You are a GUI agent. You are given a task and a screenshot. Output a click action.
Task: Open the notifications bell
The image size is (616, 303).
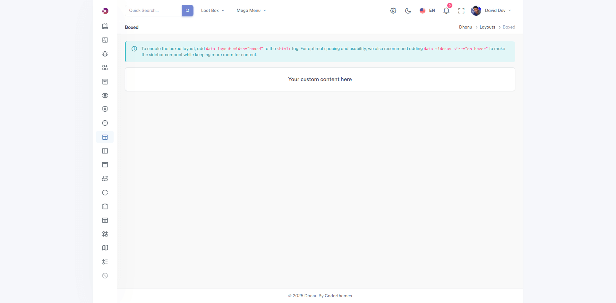(446, 11)
